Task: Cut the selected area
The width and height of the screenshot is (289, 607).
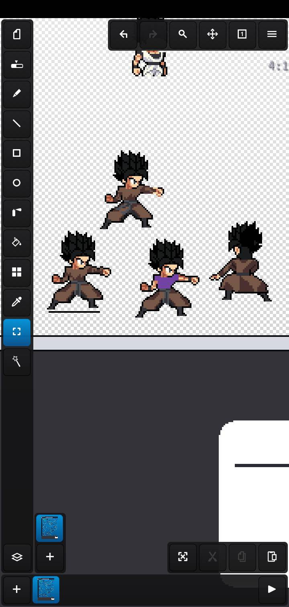Action: pyautogui.click(x=213, y=557)
